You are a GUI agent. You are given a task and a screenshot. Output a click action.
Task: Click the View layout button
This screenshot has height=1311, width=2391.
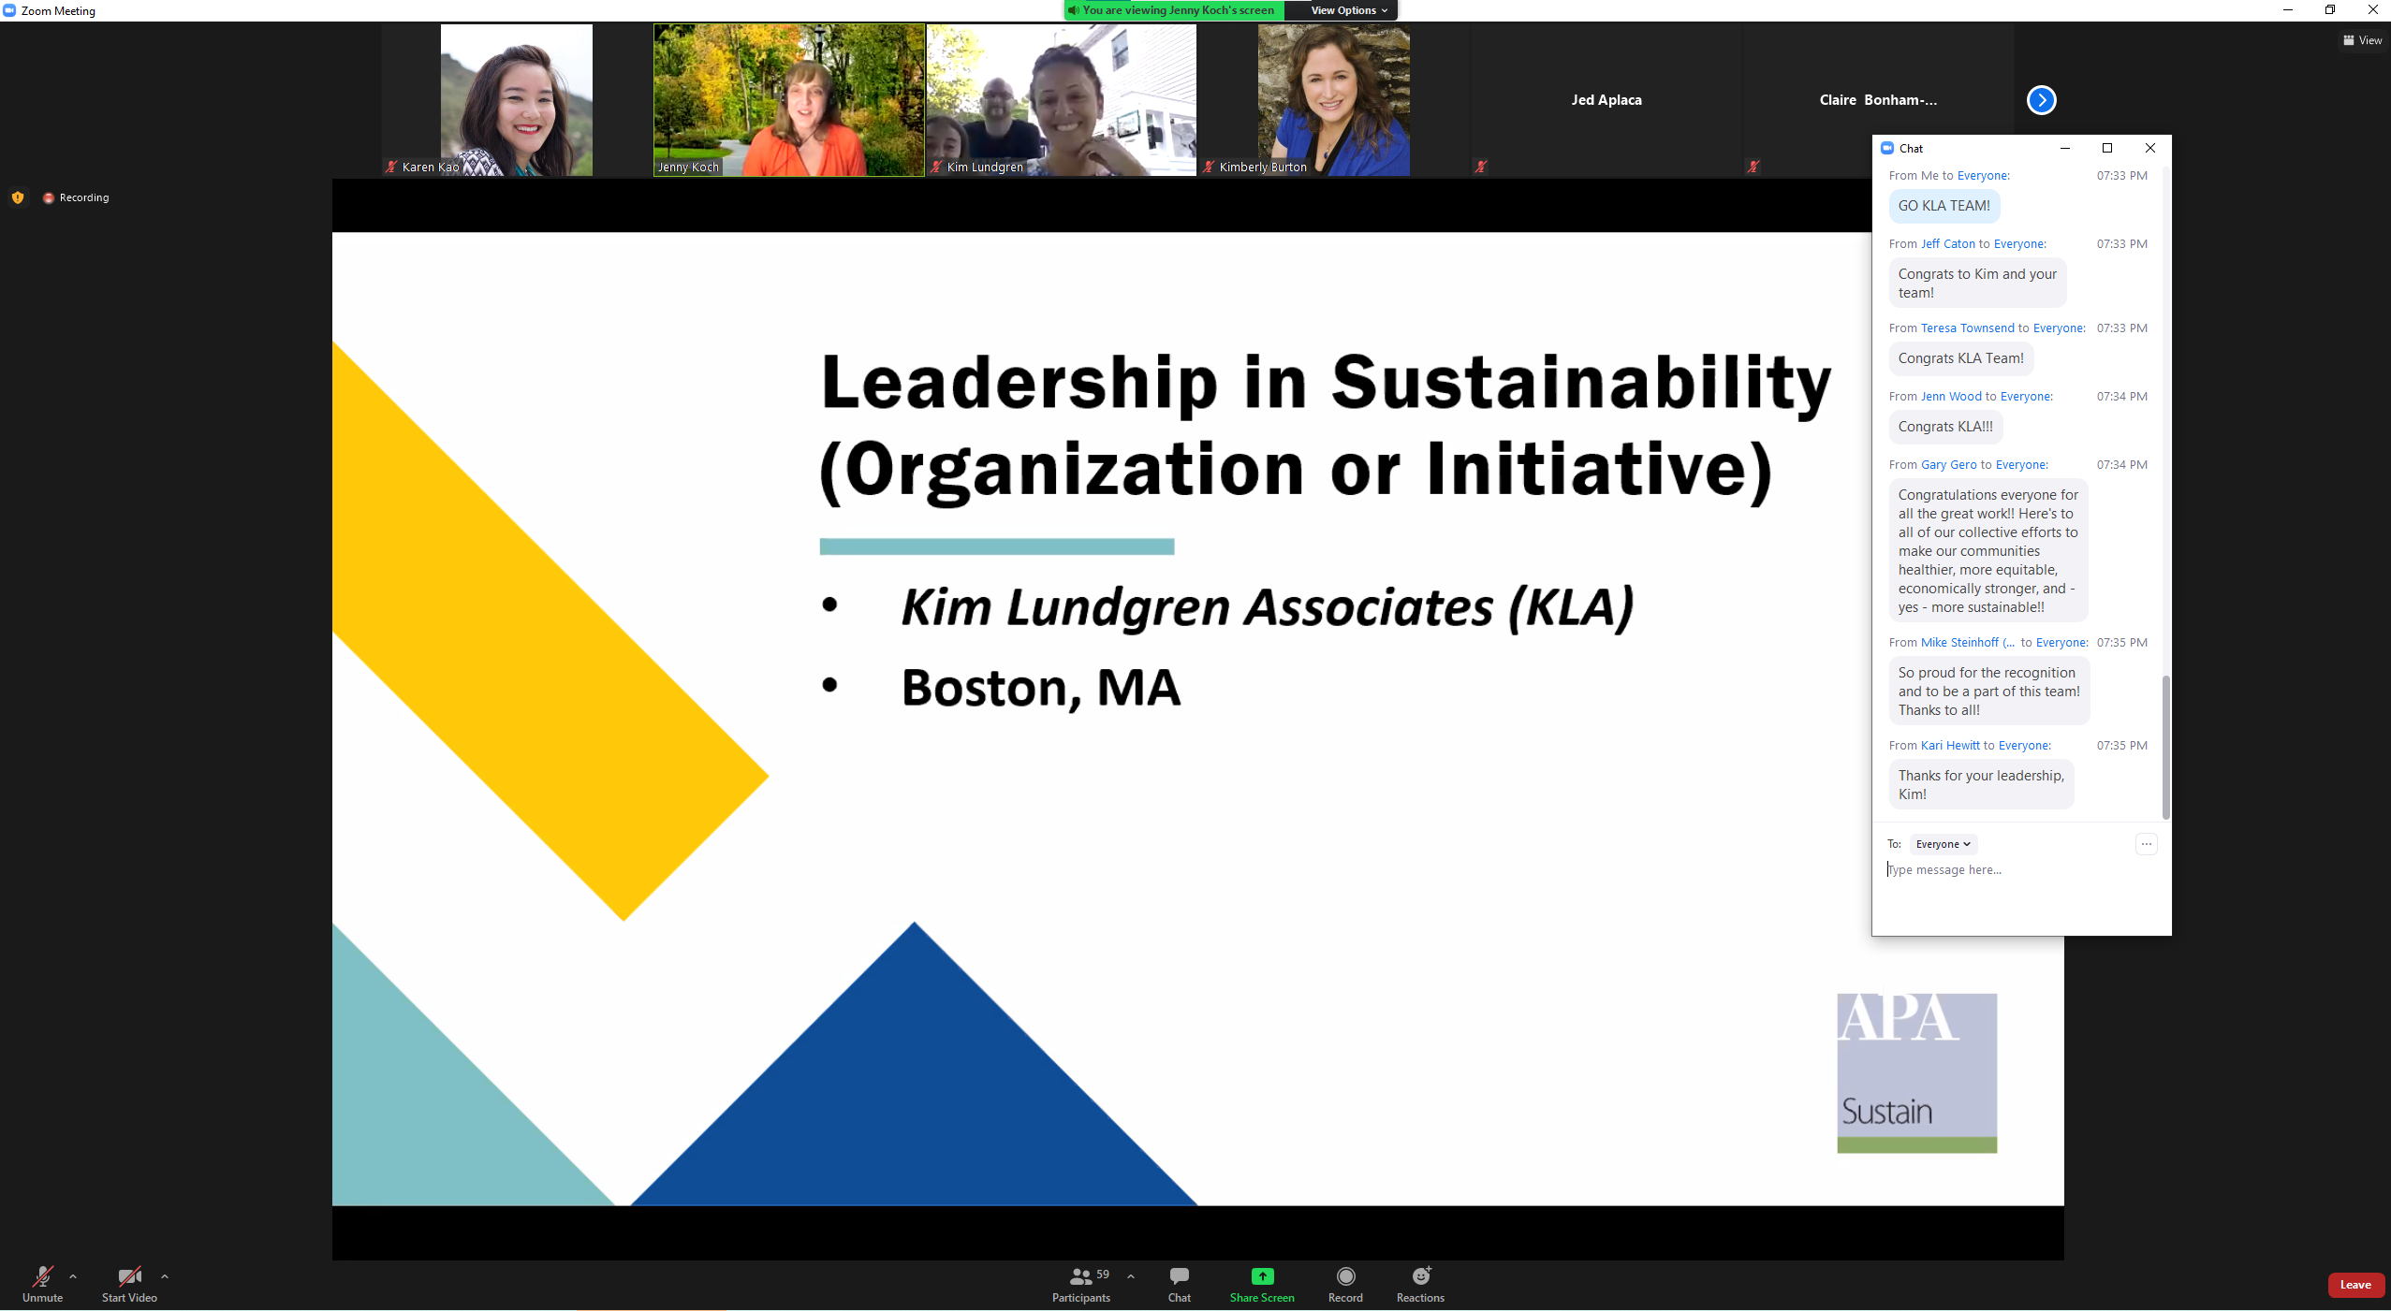(2363, 40)
